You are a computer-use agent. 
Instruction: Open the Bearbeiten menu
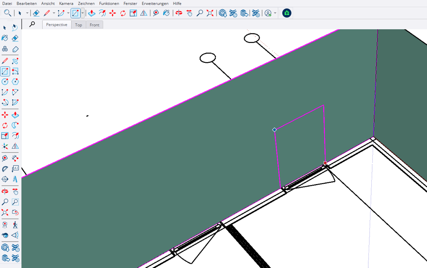point(26,4)
